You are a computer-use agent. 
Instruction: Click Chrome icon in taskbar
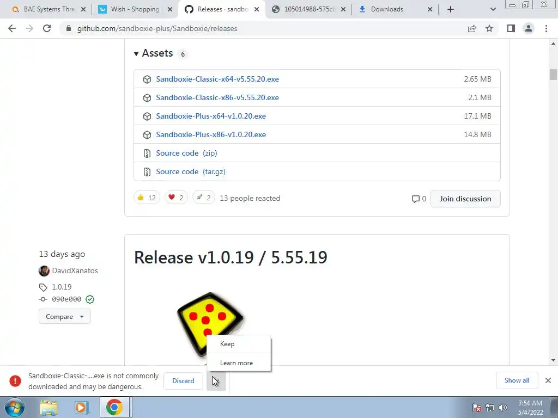point(114,408)
